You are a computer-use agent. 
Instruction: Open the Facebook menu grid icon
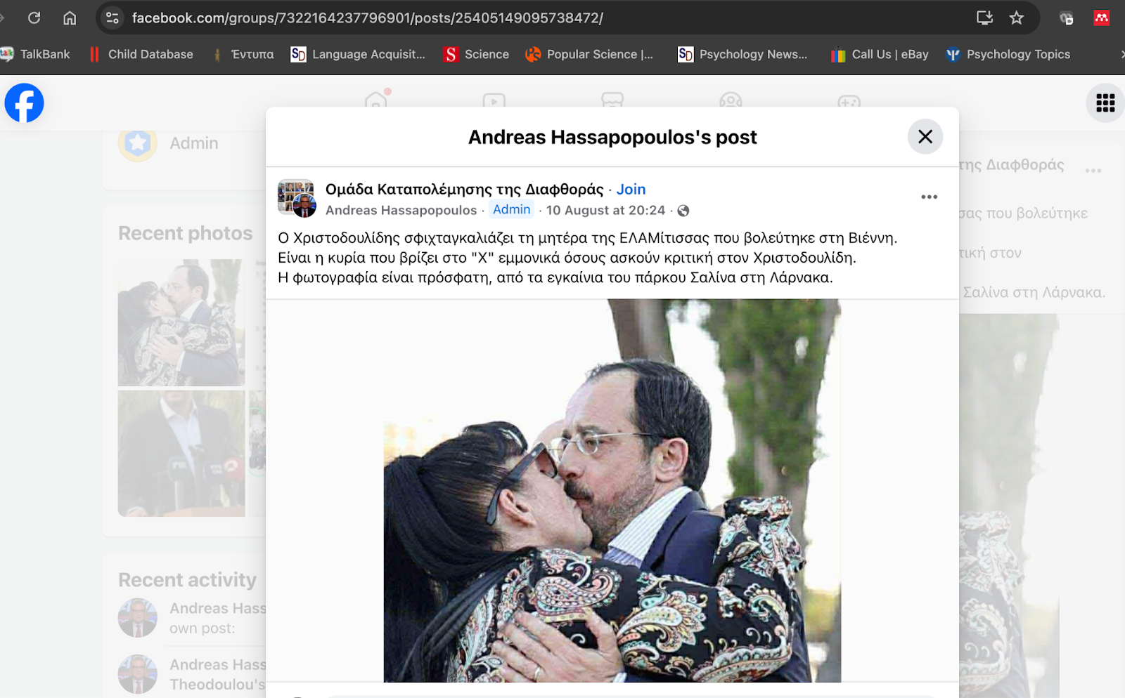coord(1105,103)
